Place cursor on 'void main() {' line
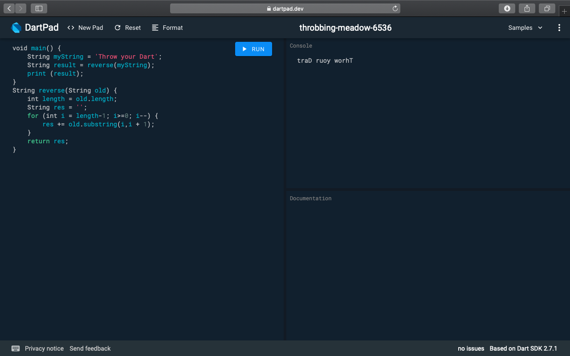570x356 pixels. [x=37, y=48]
